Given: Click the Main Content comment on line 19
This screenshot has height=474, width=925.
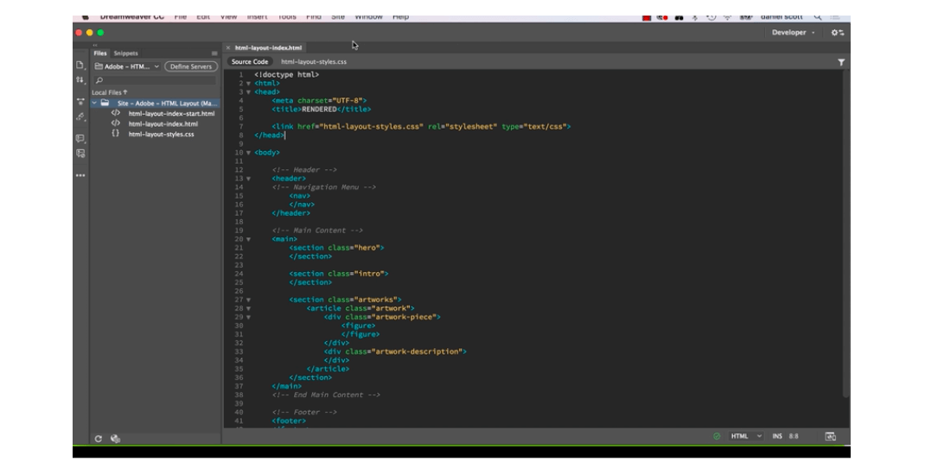Looking at the screenshot, I should point(317,231).
